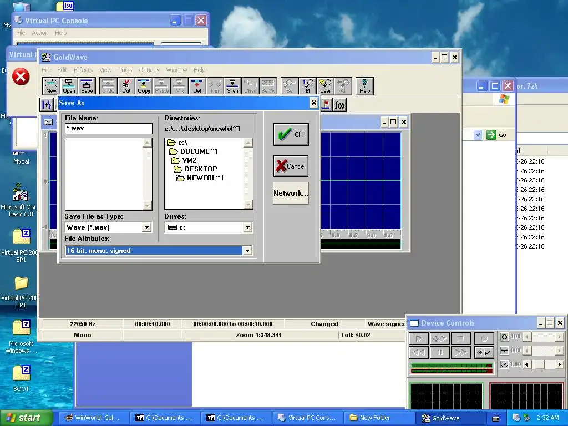Click the Help question mark icon
568x426 pixels.
point(364,86)
